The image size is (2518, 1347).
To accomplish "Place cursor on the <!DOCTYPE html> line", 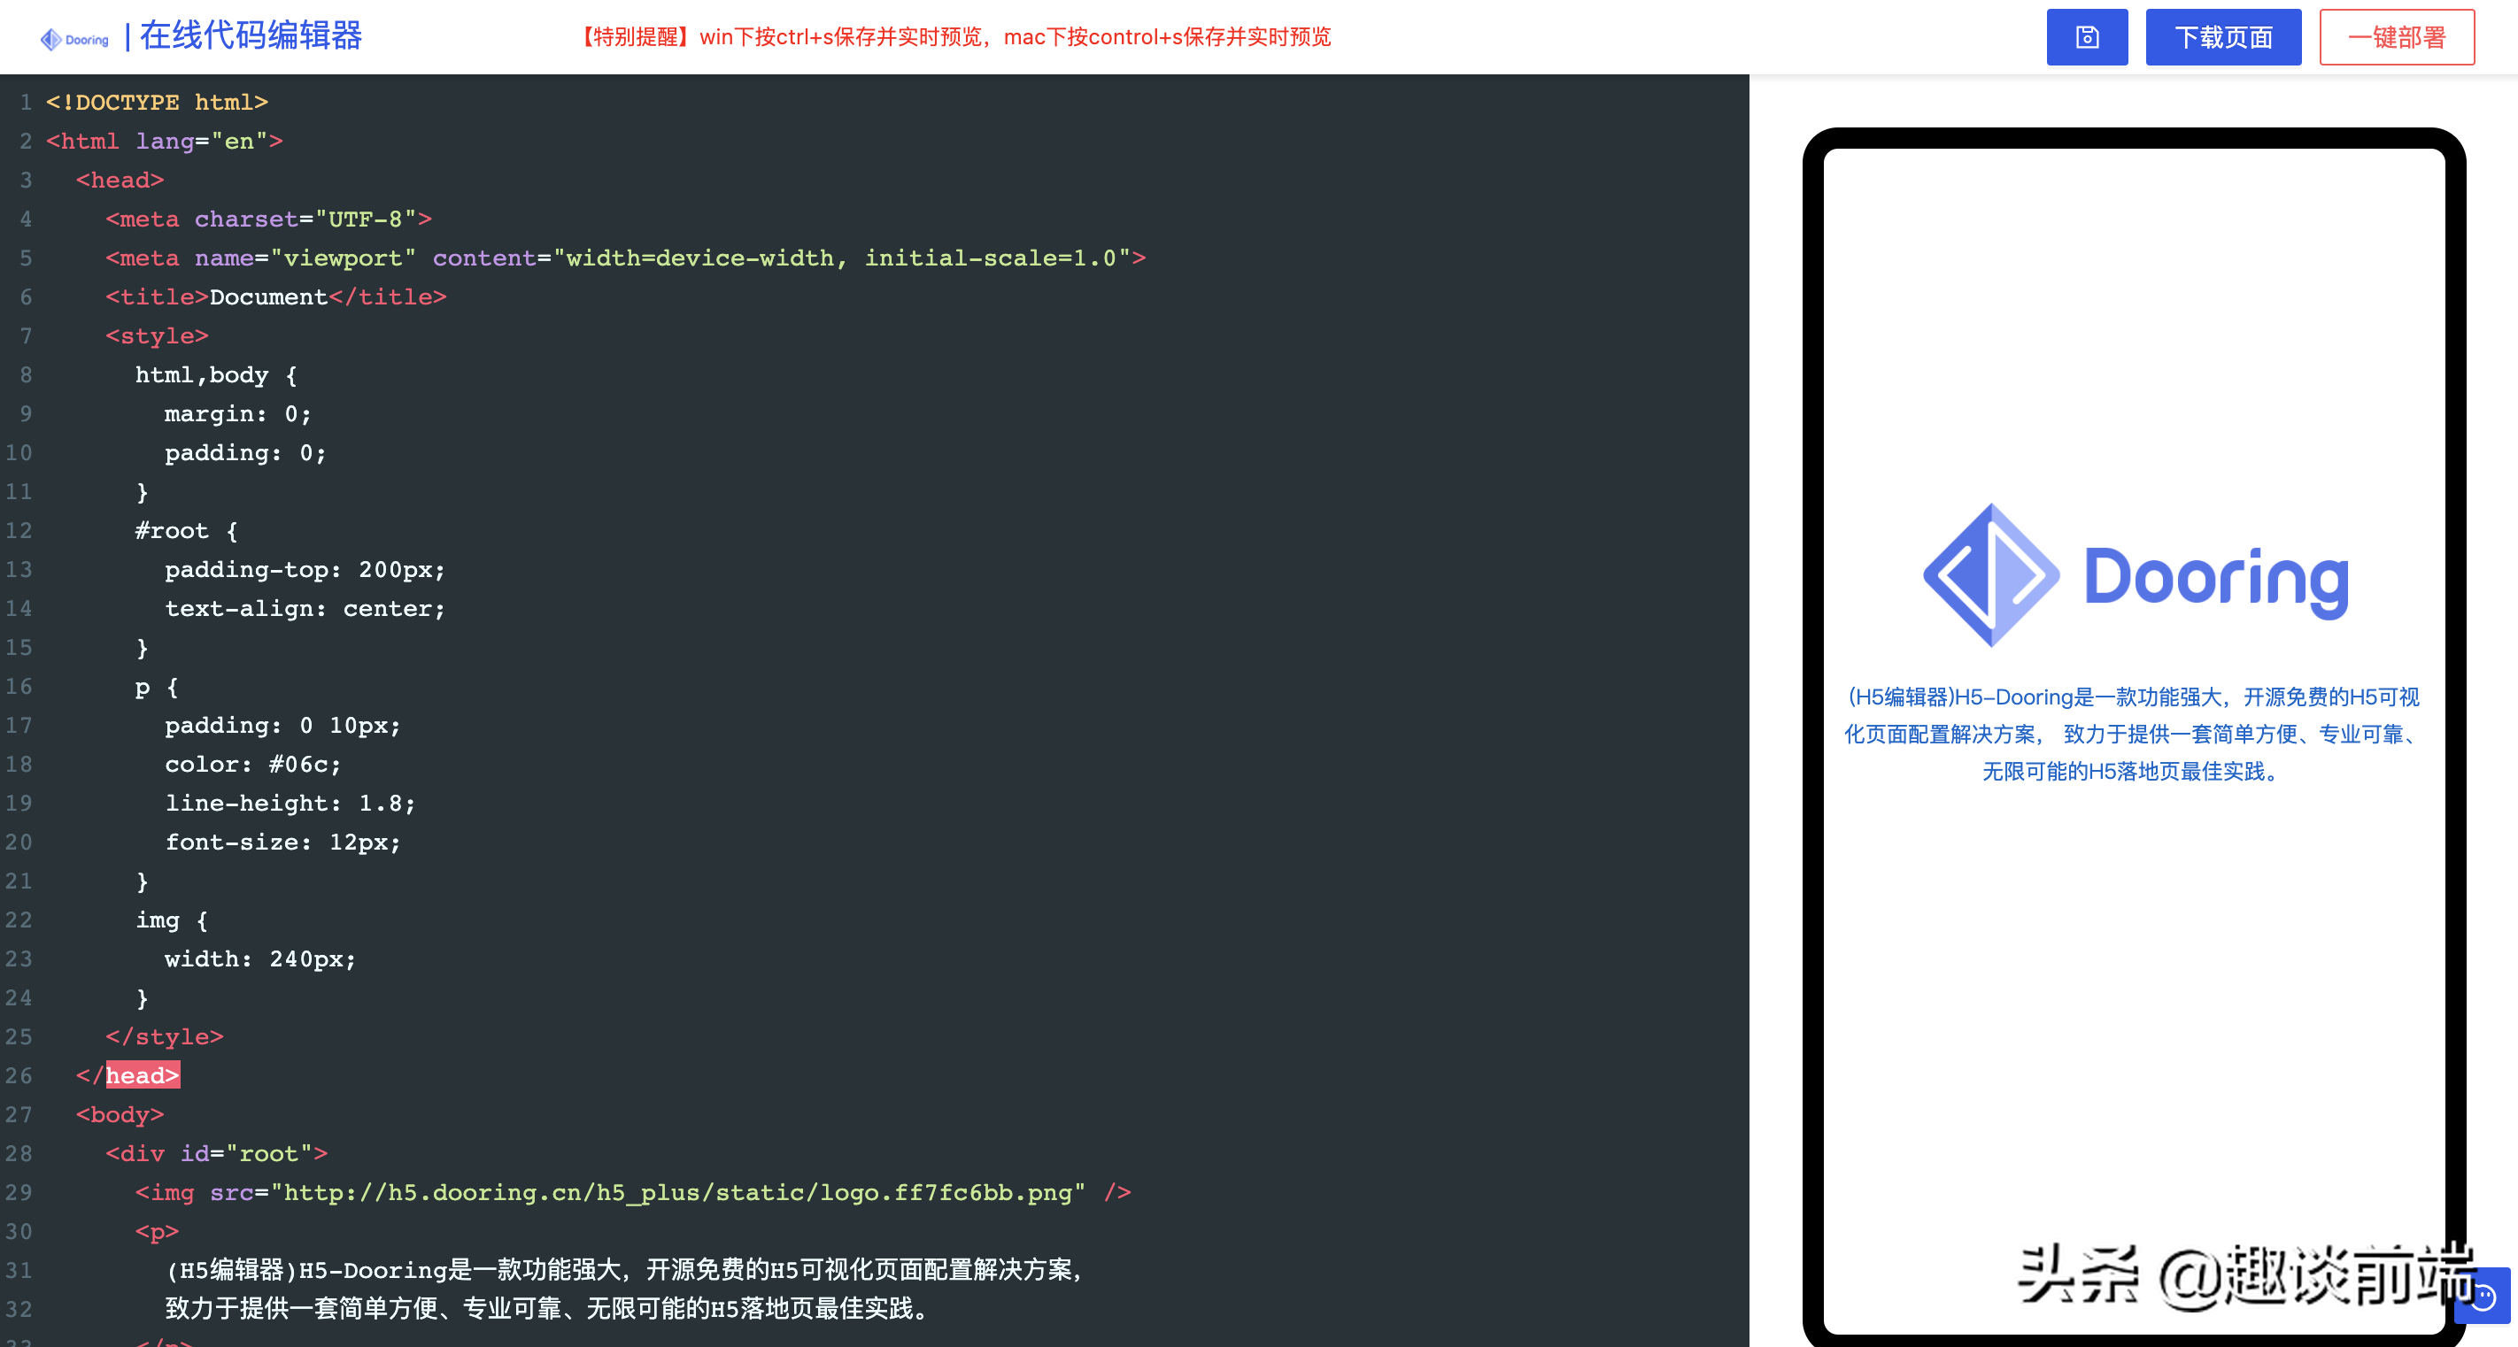I will click(x=157, y=103).
